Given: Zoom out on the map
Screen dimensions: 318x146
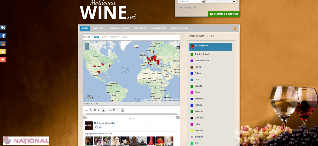Looking at the screenshot, I should [x=87, y=48].
